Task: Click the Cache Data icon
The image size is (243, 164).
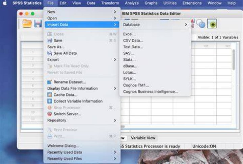Action: pos(50,95)
